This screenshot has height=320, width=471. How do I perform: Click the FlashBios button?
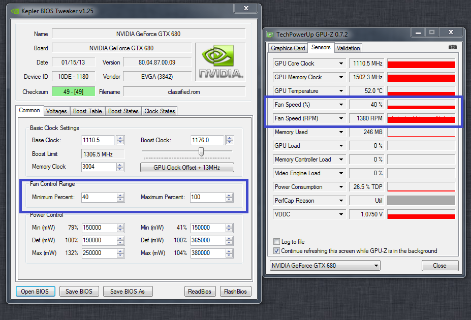point(236,291)
